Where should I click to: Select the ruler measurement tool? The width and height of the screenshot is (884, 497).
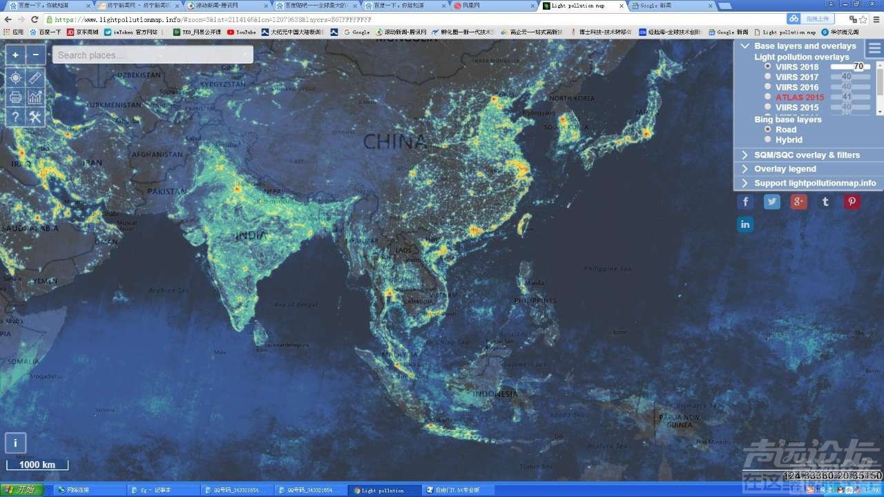(x=36, y=77)
